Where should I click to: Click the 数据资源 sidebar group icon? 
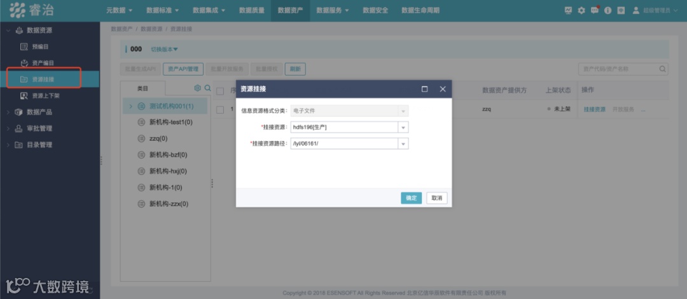(x=19, y=31)
